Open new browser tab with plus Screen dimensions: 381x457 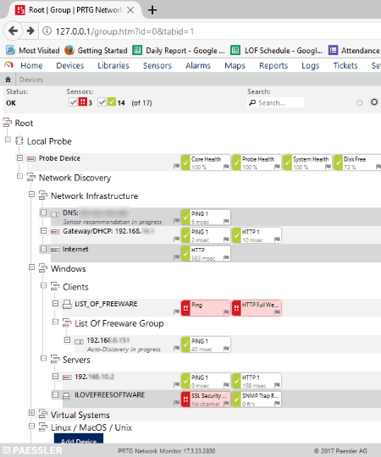[152, 10]
